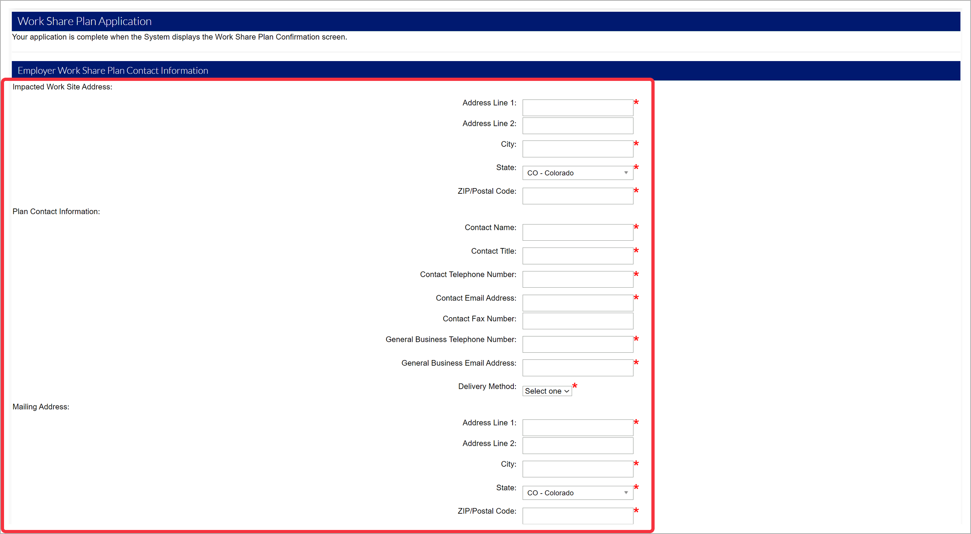Click the Contact Name input field
This screenshot has width=971, height=534.
pyautogui.click(x=577, y=232)
